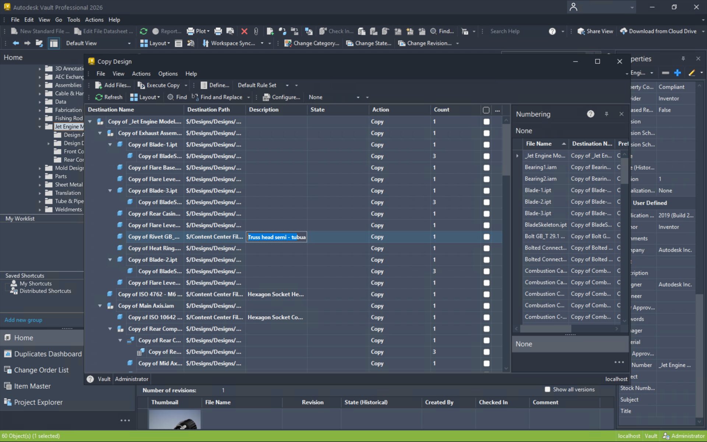The width and height of the screenshot is (707, 442).
Task: Collapse the Copy of Main Axis.iam node
Action: click(100, 306)
